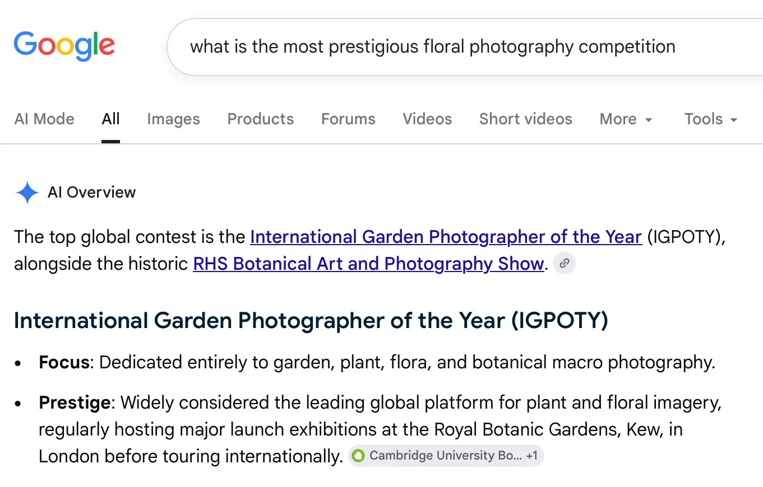Click the Google logo
This screenshot has height=487, width=763.
[64, 46]
